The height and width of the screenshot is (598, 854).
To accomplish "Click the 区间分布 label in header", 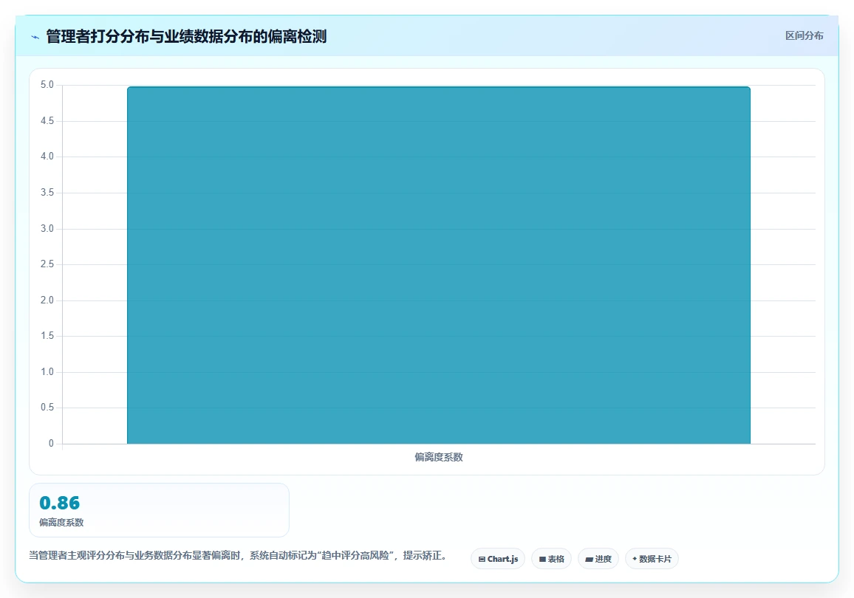I will coord(804,36).
